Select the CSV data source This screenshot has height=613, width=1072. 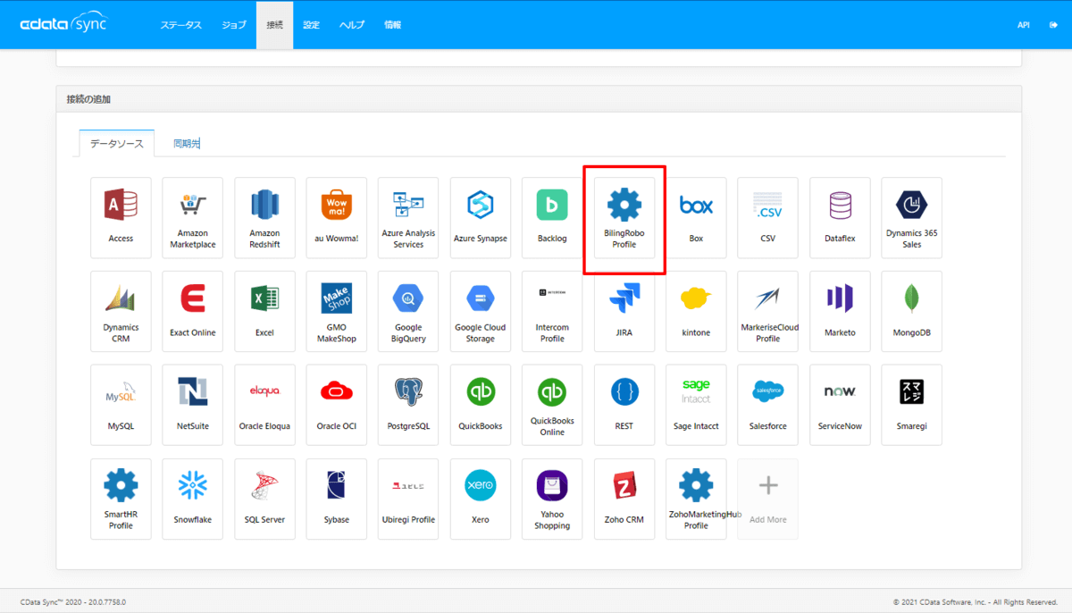coord(768,217)
